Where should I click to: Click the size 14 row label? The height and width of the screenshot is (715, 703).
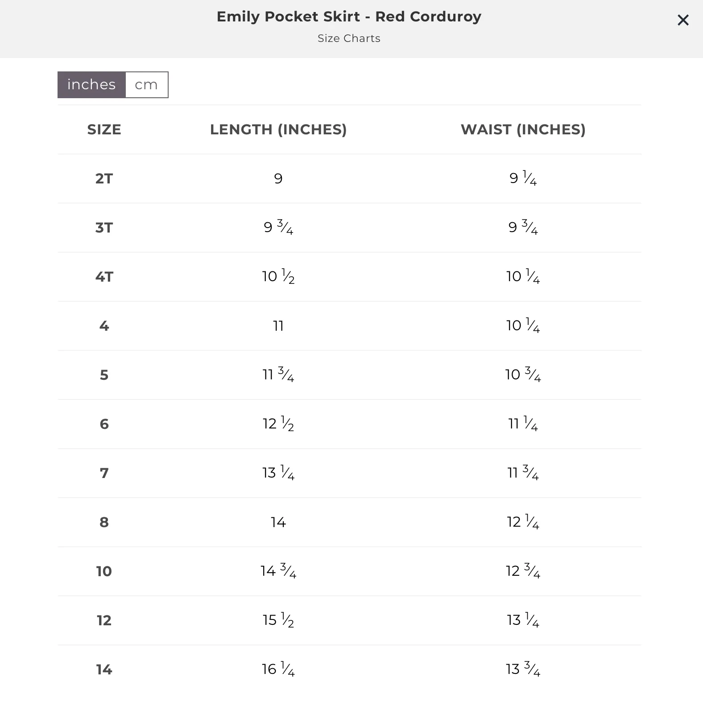click(104, 669)
